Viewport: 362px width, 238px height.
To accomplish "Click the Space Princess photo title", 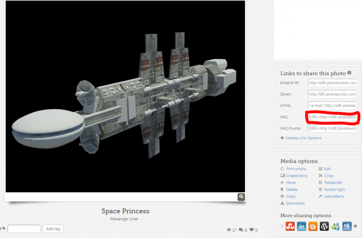I will pos(125,211).
